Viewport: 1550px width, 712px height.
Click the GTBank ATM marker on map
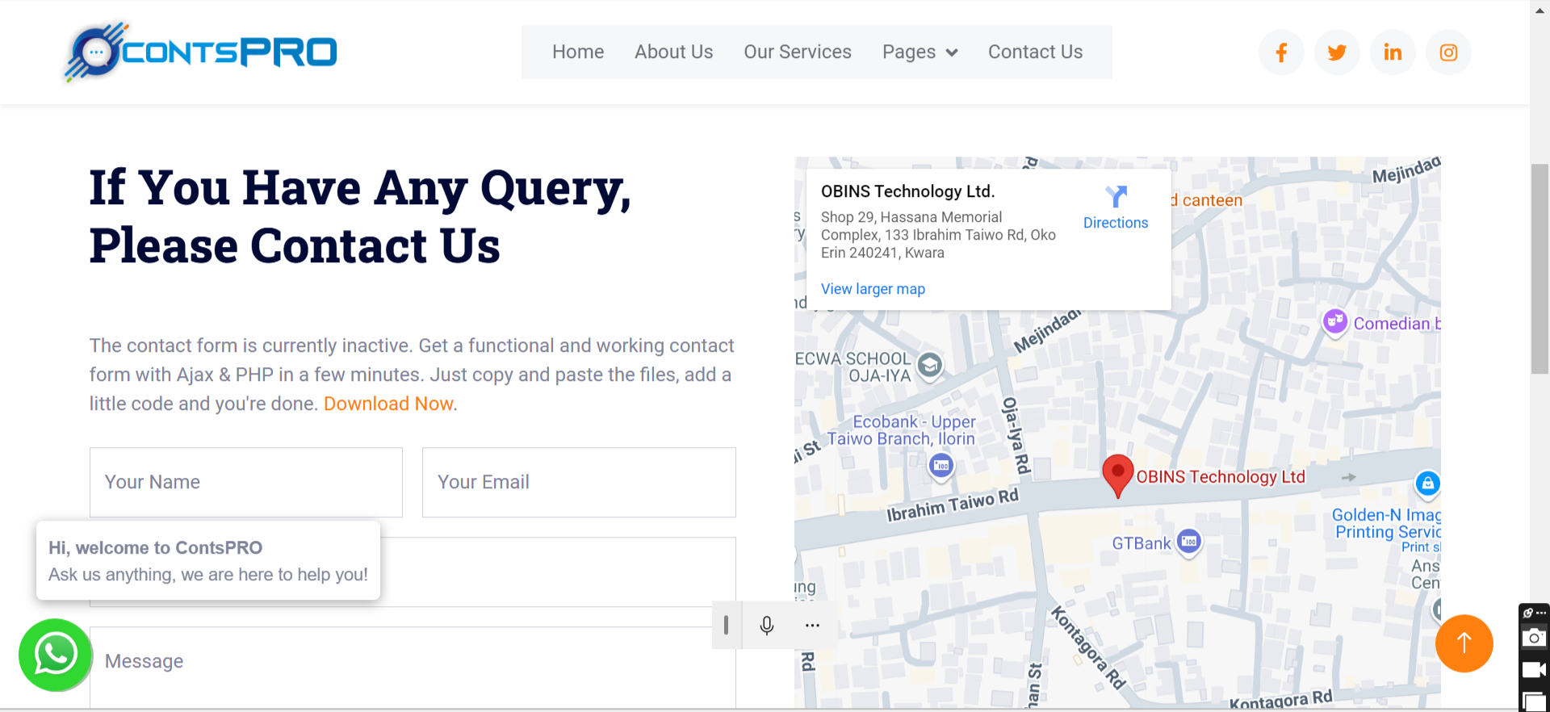[1188, 542]
